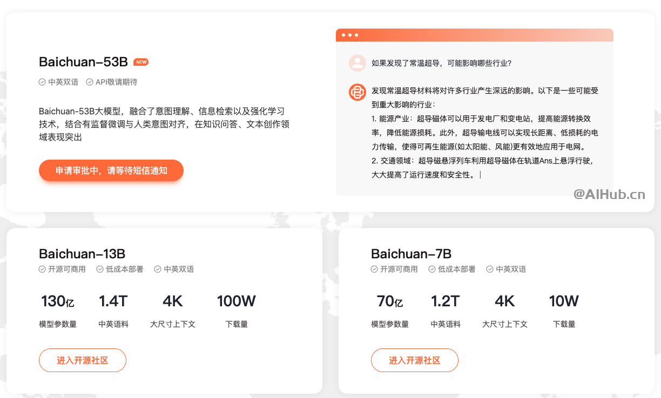Image resolution: width=661 pixels, height=398 pixels.
Task: Click the check icon before 中英双语 under Baichuan-53B
Action: click(42, 82)
